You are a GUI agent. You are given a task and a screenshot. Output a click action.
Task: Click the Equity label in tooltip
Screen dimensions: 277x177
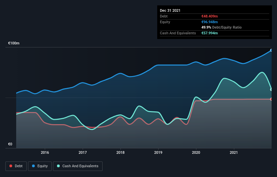pyautogui.click(x=165, y=22)
